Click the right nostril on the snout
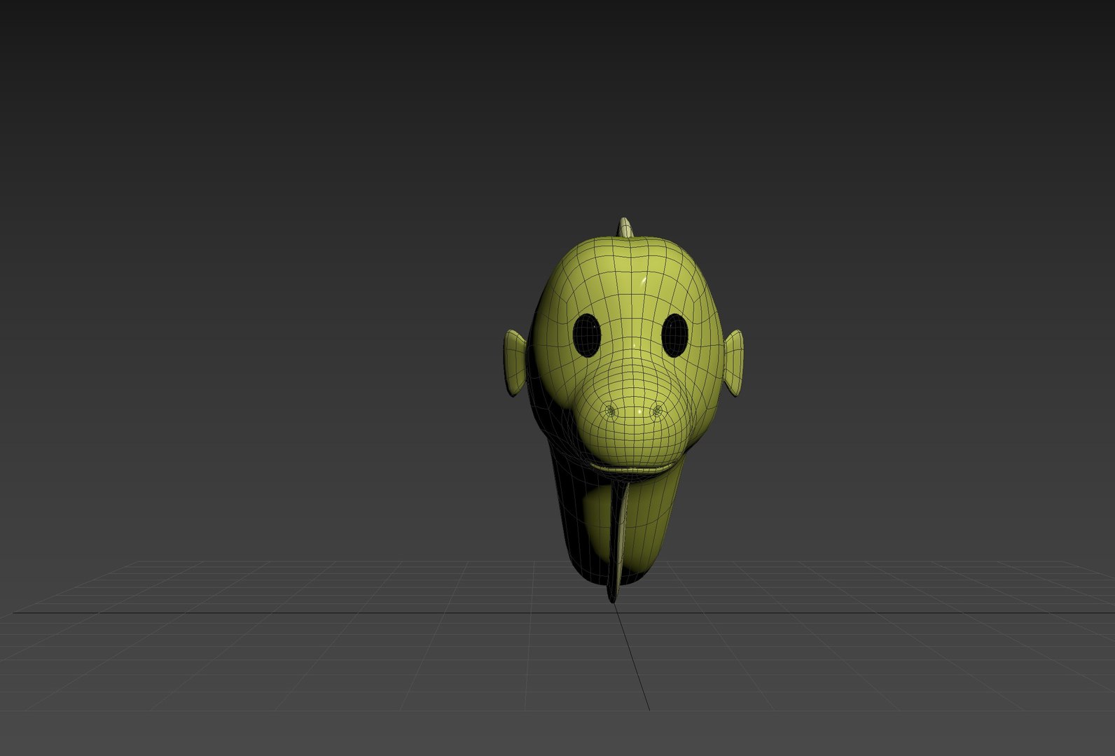 [x=656, y=411]
